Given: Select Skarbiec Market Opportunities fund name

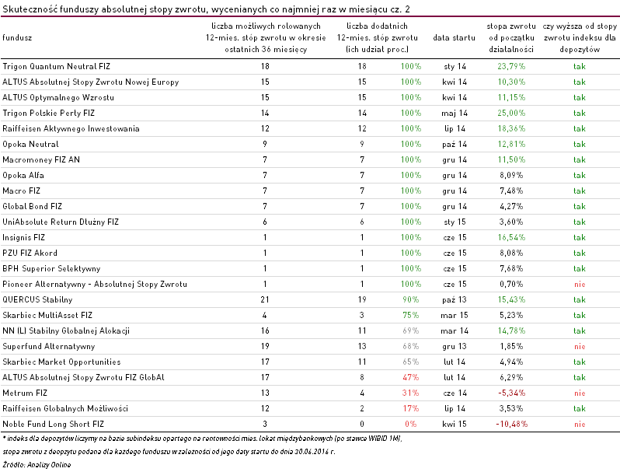Looking at the screenshot, I should 61,362.
